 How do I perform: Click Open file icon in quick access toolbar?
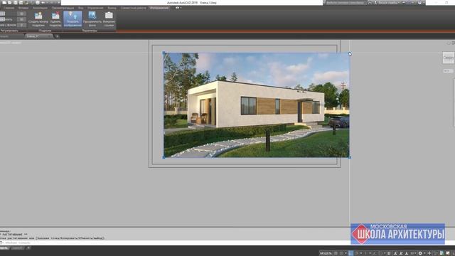[x=9, y=3]
